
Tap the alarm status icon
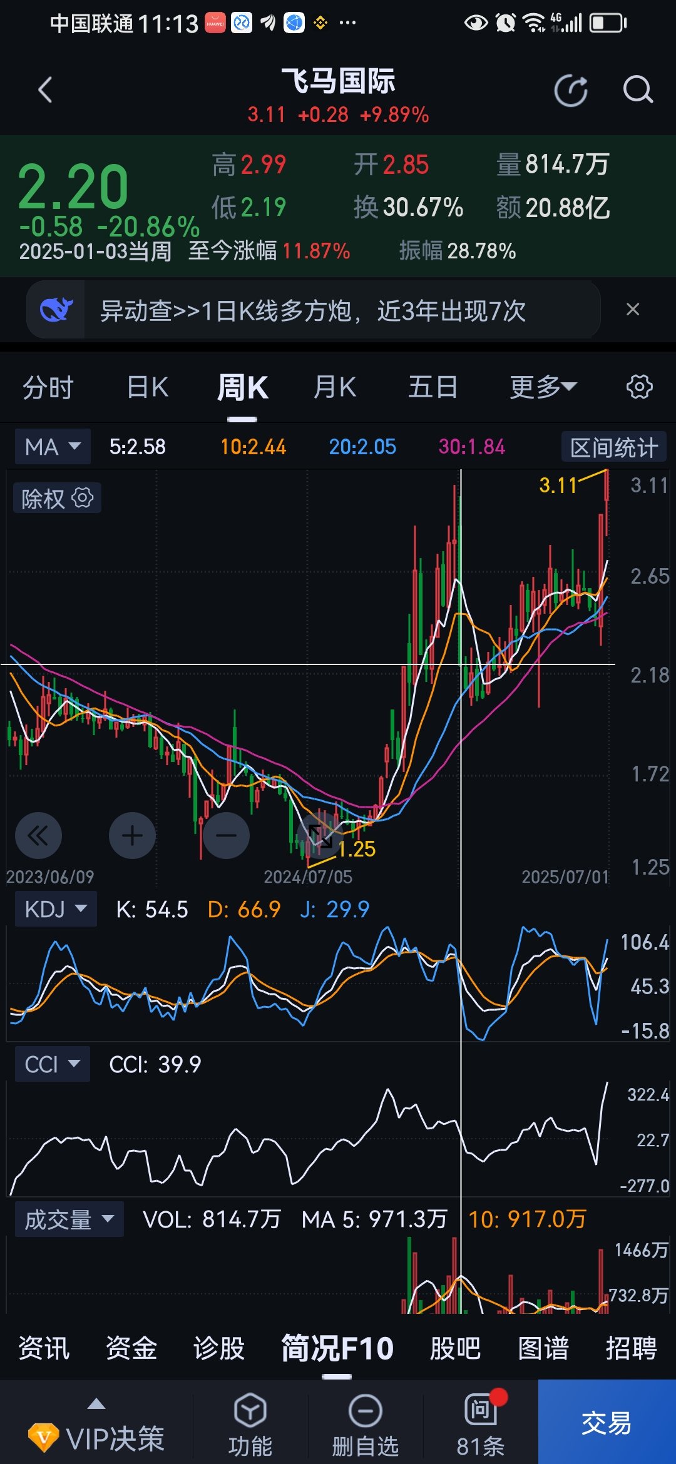tap(505, 24)
